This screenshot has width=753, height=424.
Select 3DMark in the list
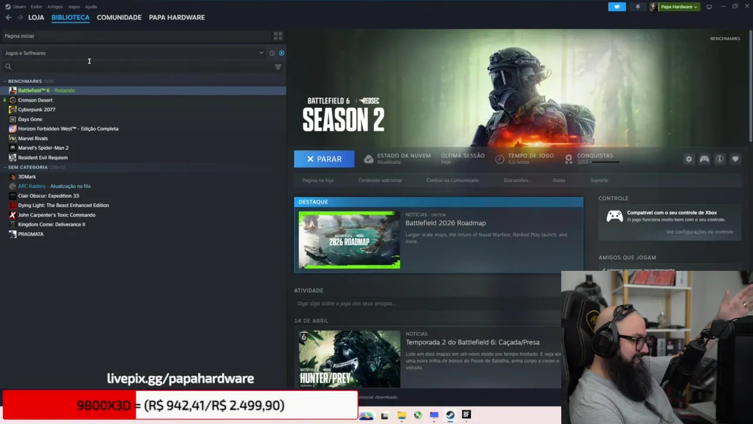click(x=143, y=177)
